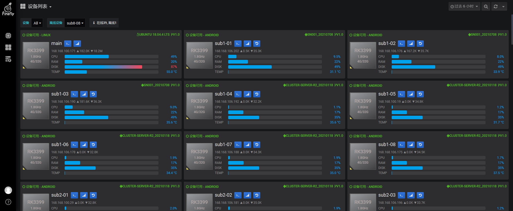
Task: Click the 离线设备 filter label
Action: (56, 23)
